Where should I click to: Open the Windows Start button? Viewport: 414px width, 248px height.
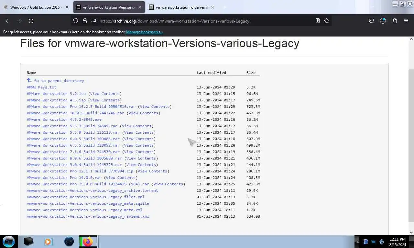(x=9, y=242)
